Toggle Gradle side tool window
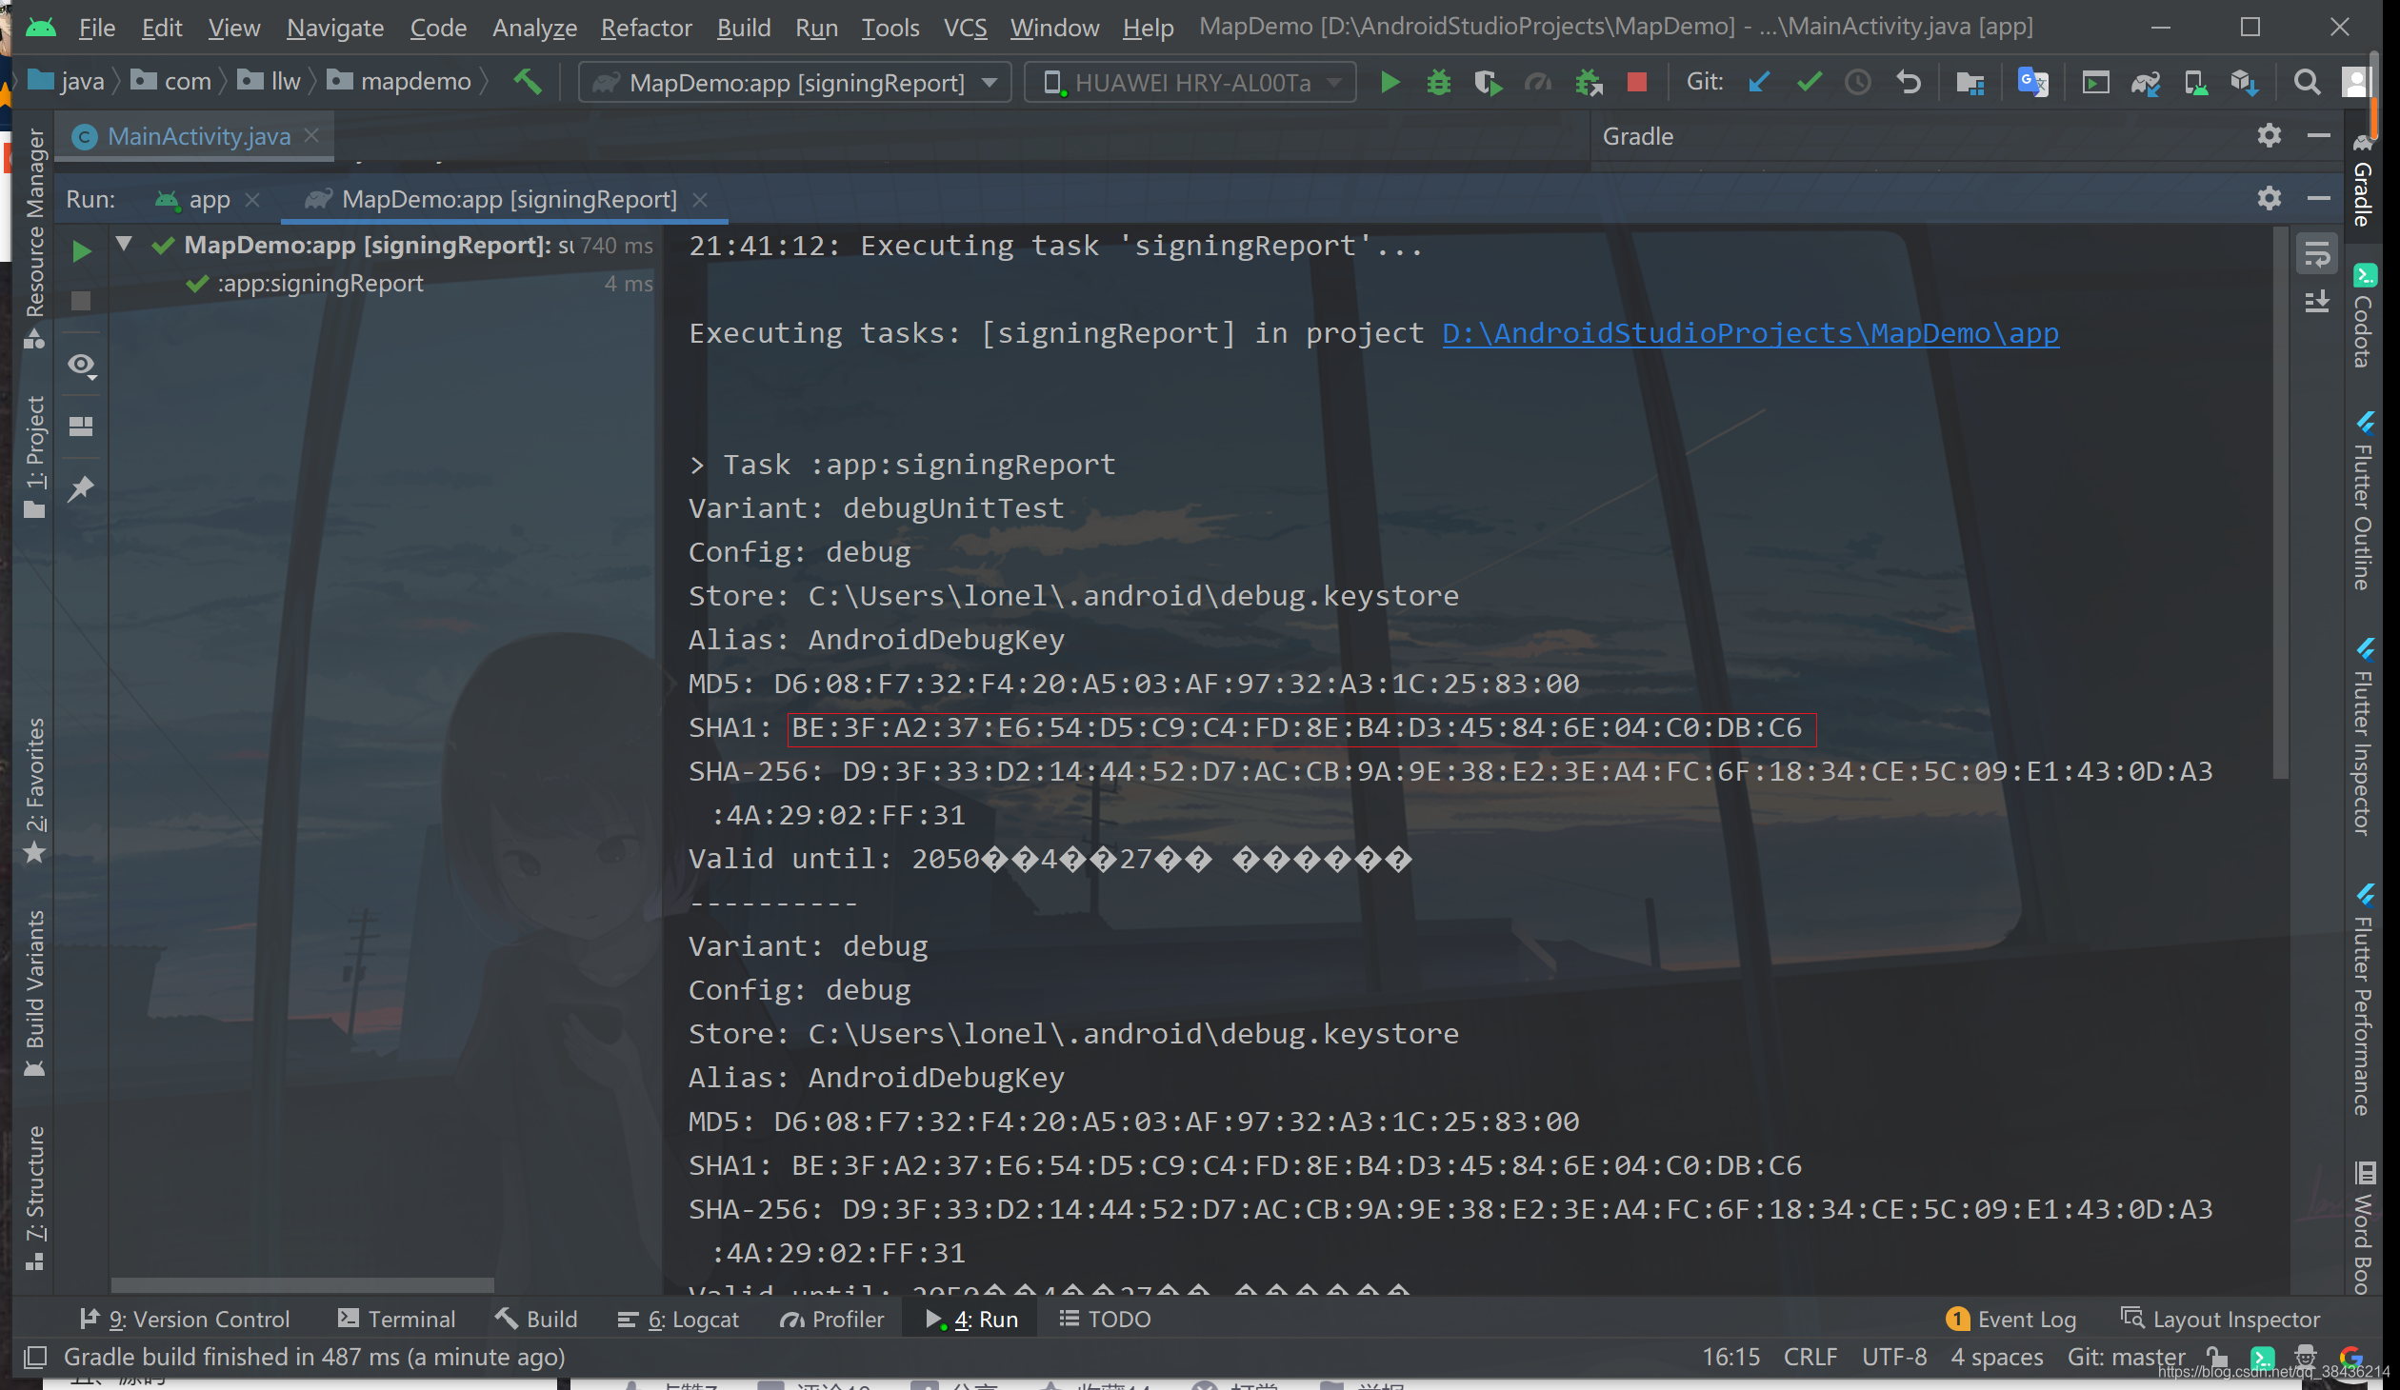The height and width of the screenshot is (1390, 2400). pyautogui.click(x=2362, y=181)
